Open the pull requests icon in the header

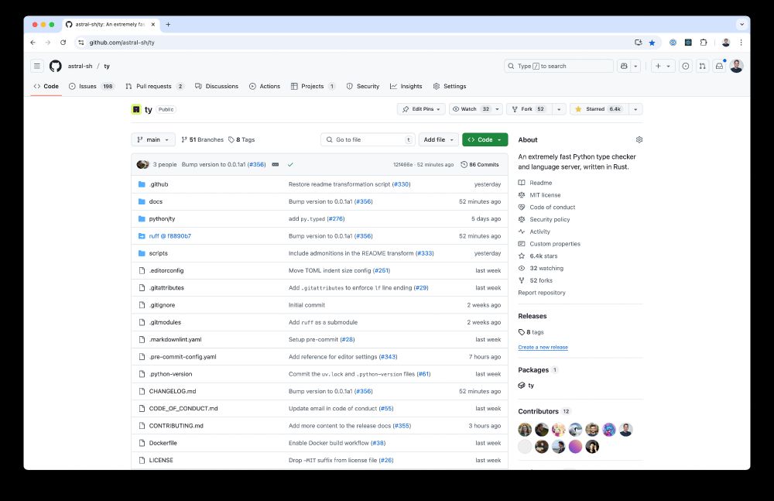point(703,66)
